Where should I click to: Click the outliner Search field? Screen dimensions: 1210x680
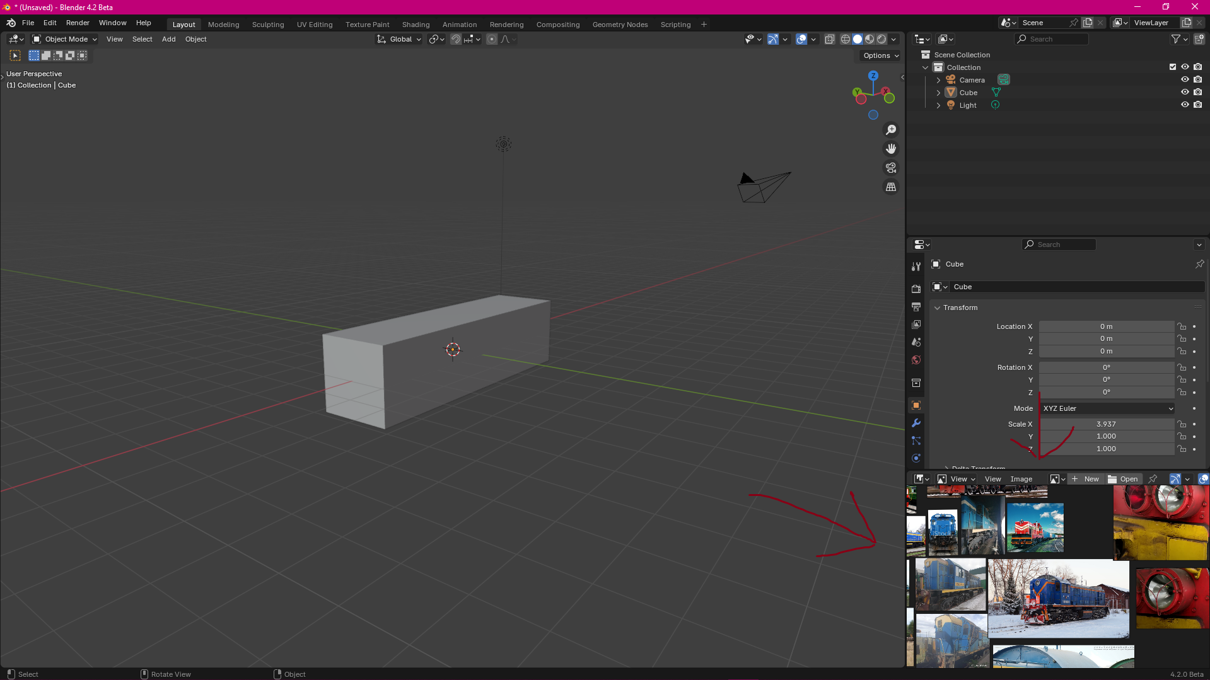[1052, 39]
